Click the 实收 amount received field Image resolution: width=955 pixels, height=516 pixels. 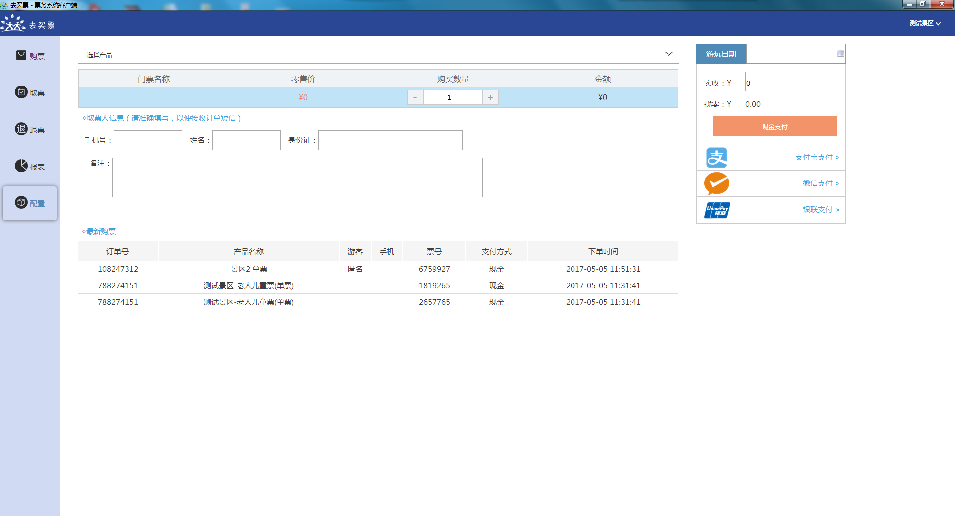[x=778, y=82]
